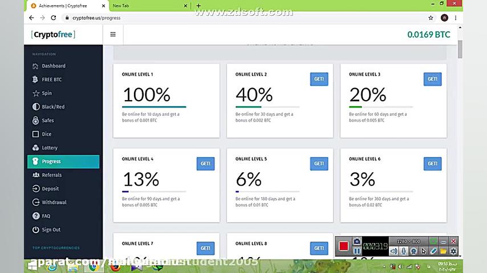
Task: Toggle recorder microphone capture
Action: point(403,251)
